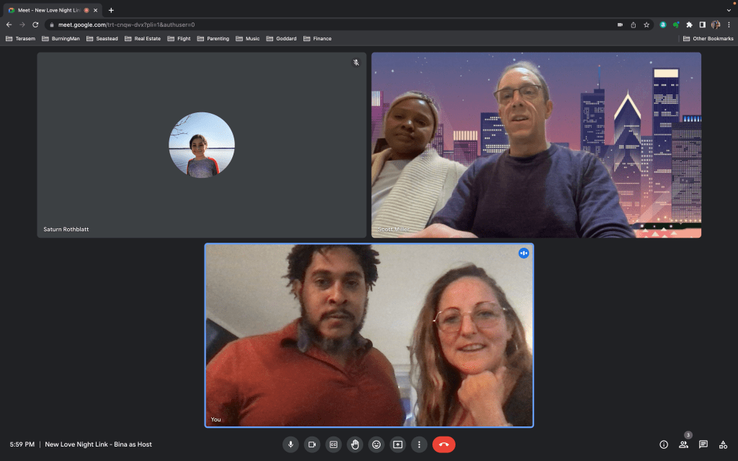Image resolution: width=738 pixels, height=461 pixels.
Task: Select Scott Miller's video tile
Action: point(535,145)
